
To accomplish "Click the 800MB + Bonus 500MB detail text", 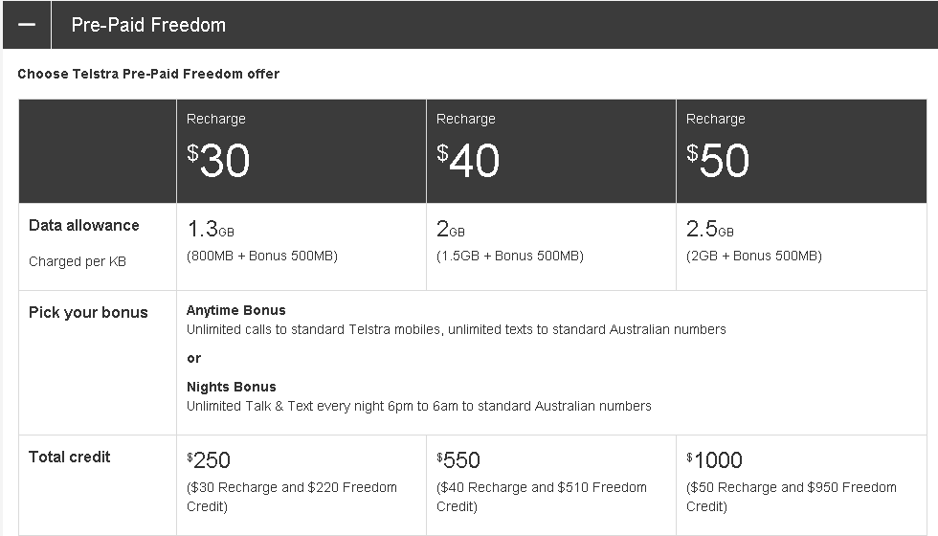I will pyautogui.click(x=262, y=257).
